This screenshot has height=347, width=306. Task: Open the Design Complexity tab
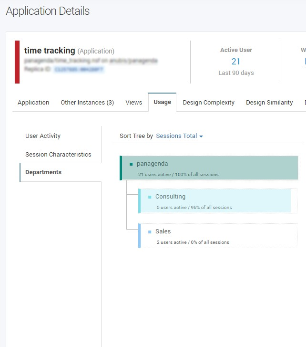click(208, 103)
